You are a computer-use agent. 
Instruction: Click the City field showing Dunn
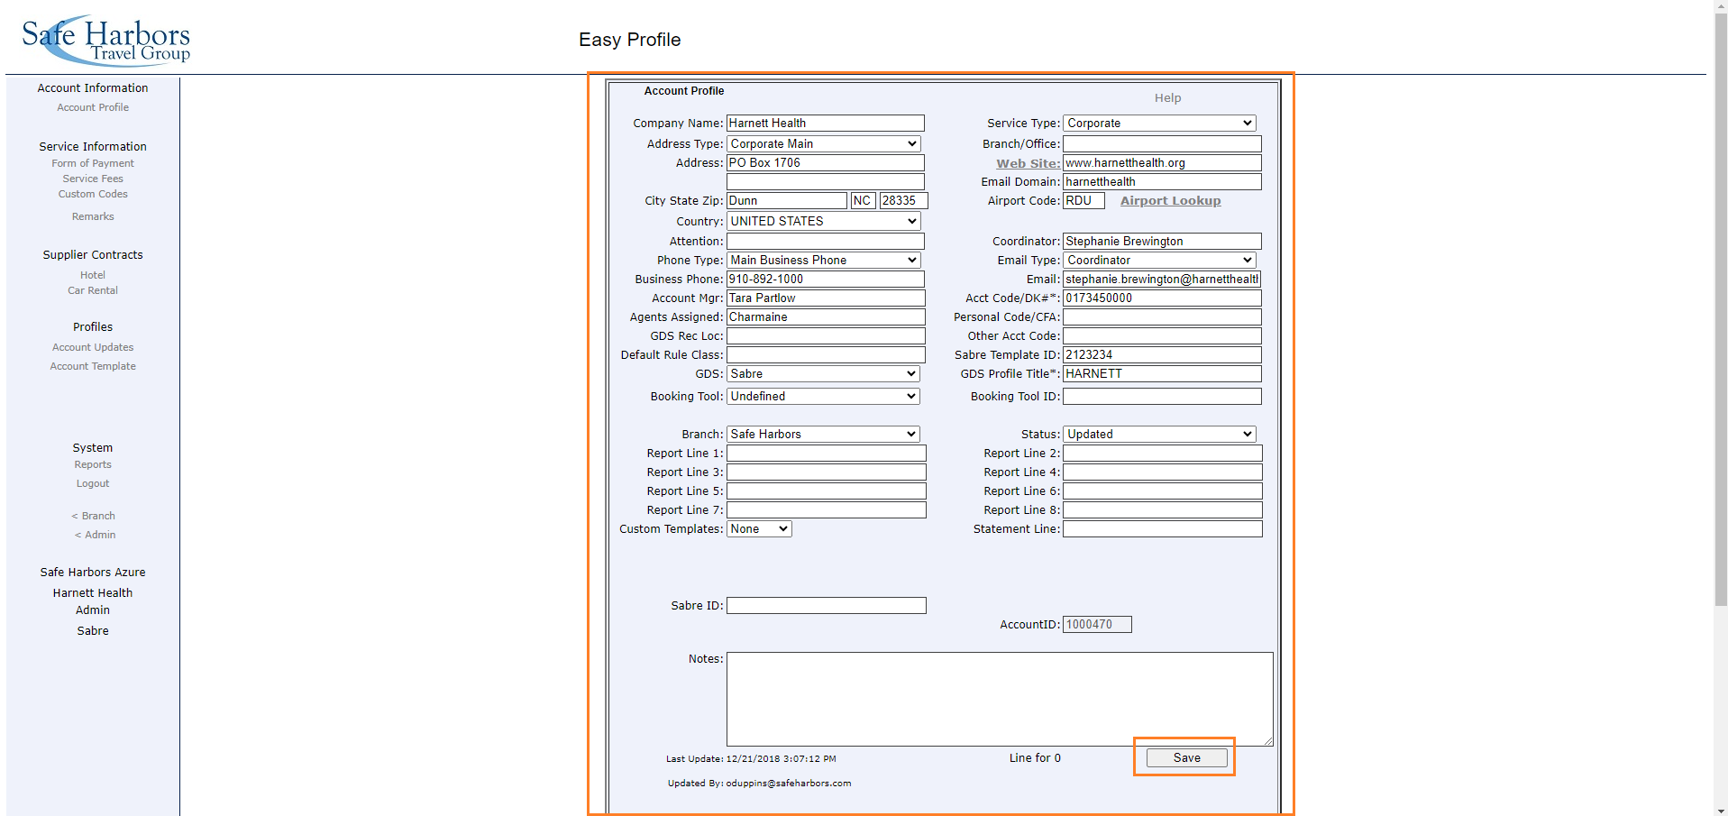pyautogui.click(x=787, y=201)
